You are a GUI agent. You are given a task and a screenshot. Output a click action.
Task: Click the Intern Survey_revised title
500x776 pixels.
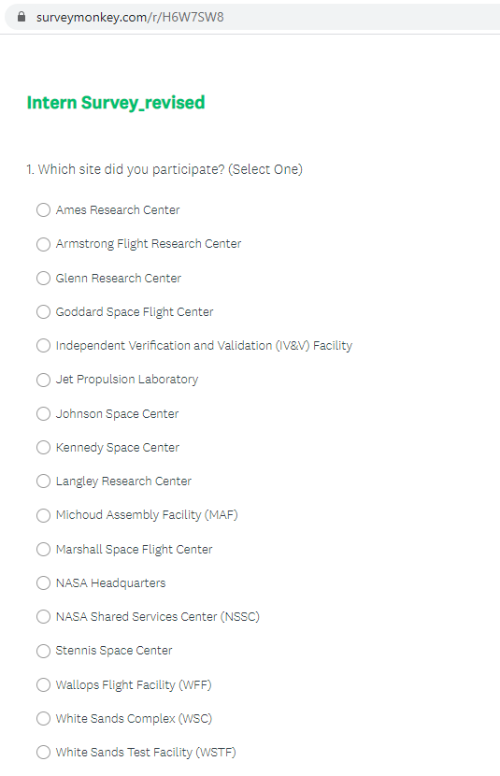pyautogui.click(x=116, y=103)
